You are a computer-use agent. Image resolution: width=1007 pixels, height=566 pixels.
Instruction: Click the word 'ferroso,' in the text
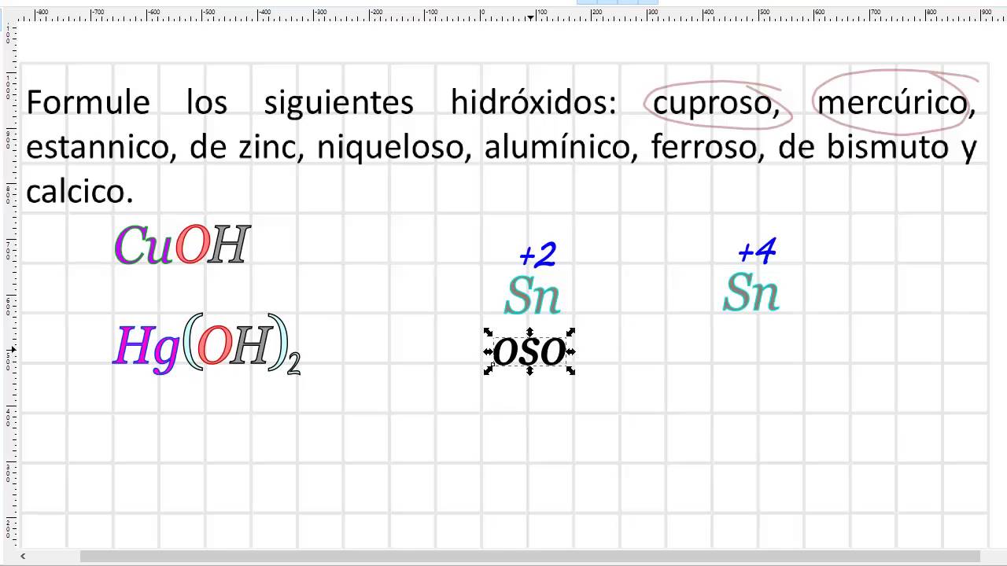(708, 147)
